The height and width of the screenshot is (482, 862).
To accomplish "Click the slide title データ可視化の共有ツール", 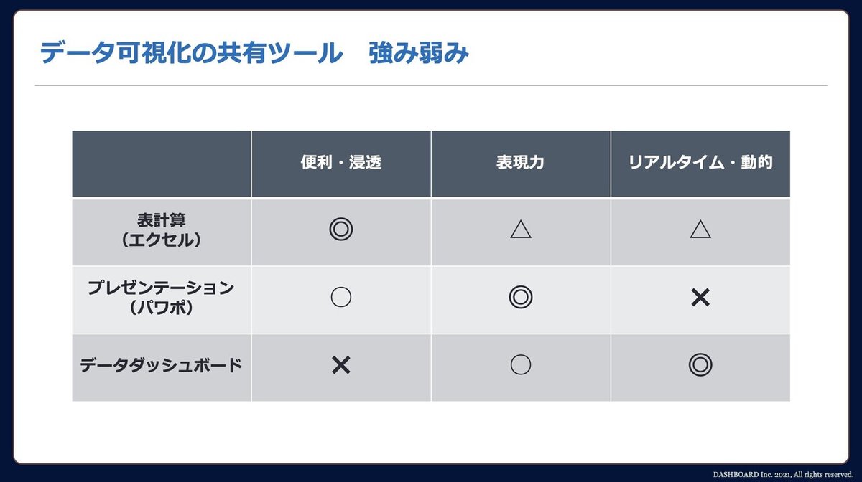I will [190, 54].
